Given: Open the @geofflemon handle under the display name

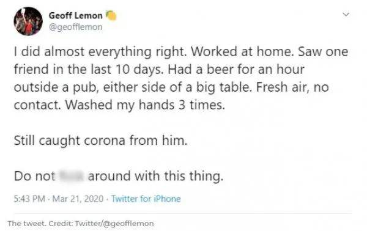Looking at the screenshot, I should [76, 27].
